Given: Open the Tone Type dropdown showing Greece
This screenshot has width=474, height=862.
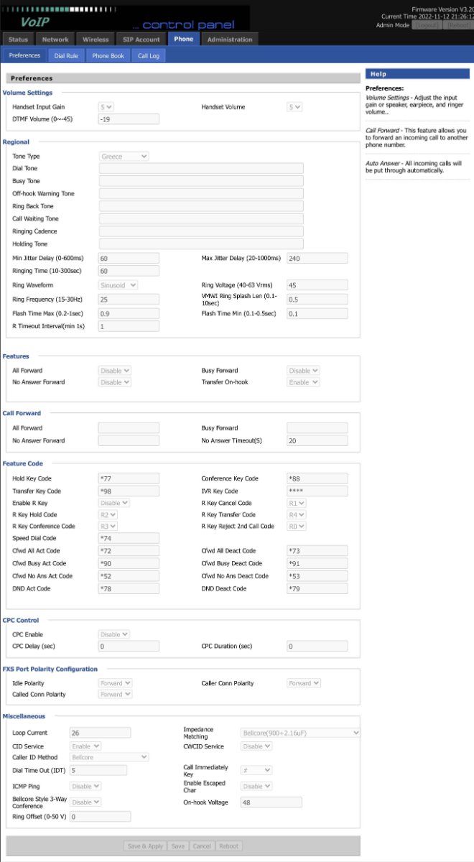Looking at the screenshot, I should (x=124, y=156).
